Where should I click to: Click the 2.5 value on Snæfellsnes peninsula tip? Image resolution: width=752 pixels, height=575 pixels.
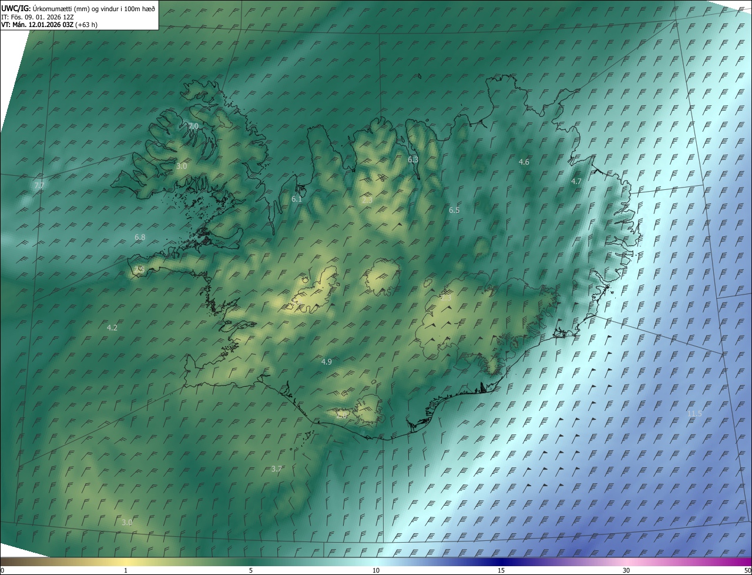pyautogui.click(x=139, y=269)
